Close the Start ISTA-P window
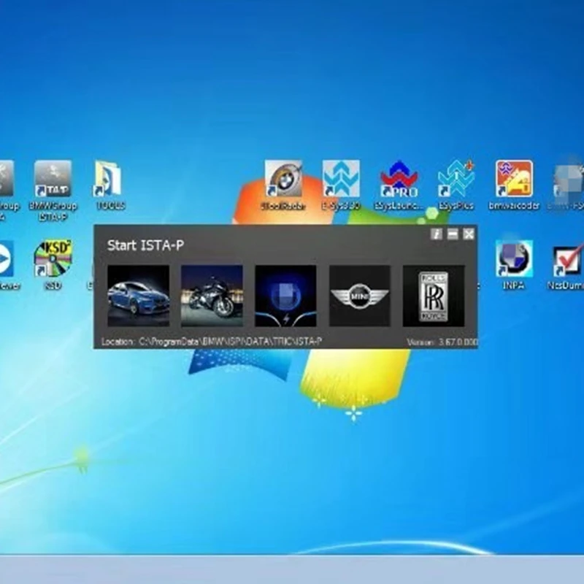584x584 pixels. tap(469, 234)
